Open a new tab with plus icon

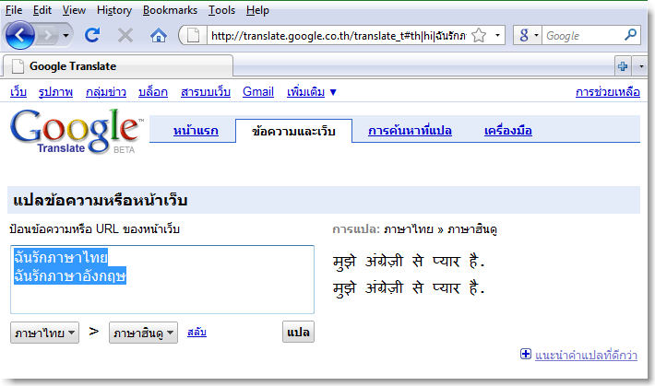tap(623, 66)
